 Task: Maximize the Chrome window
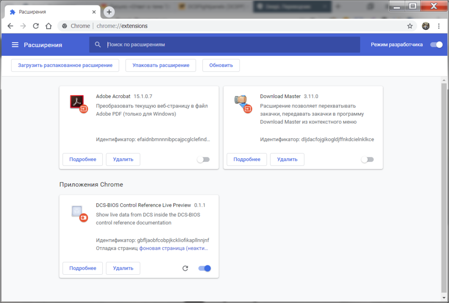tap(412, 6)
